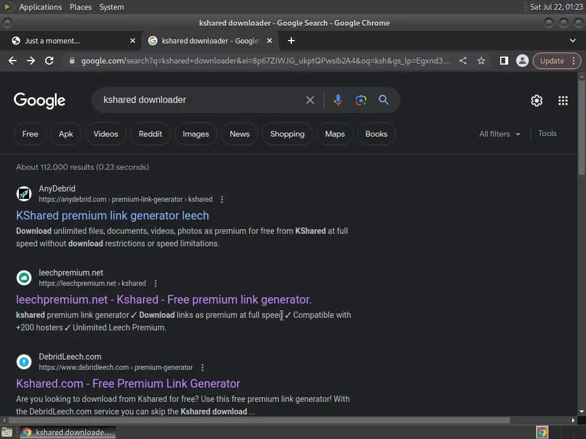Switch to Images results
Viewport: 586px width, 439px height.
coord(196,134)
